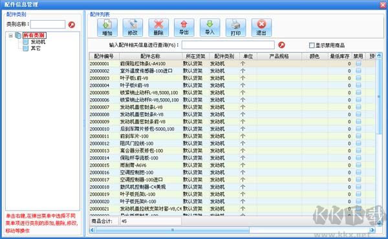Select row 叶子板托架L-100
The image size is (388, 239).
pyautogui.click(x=232, y=194)
